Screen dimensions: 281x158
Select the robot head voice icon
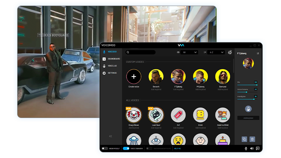[156, 139]
